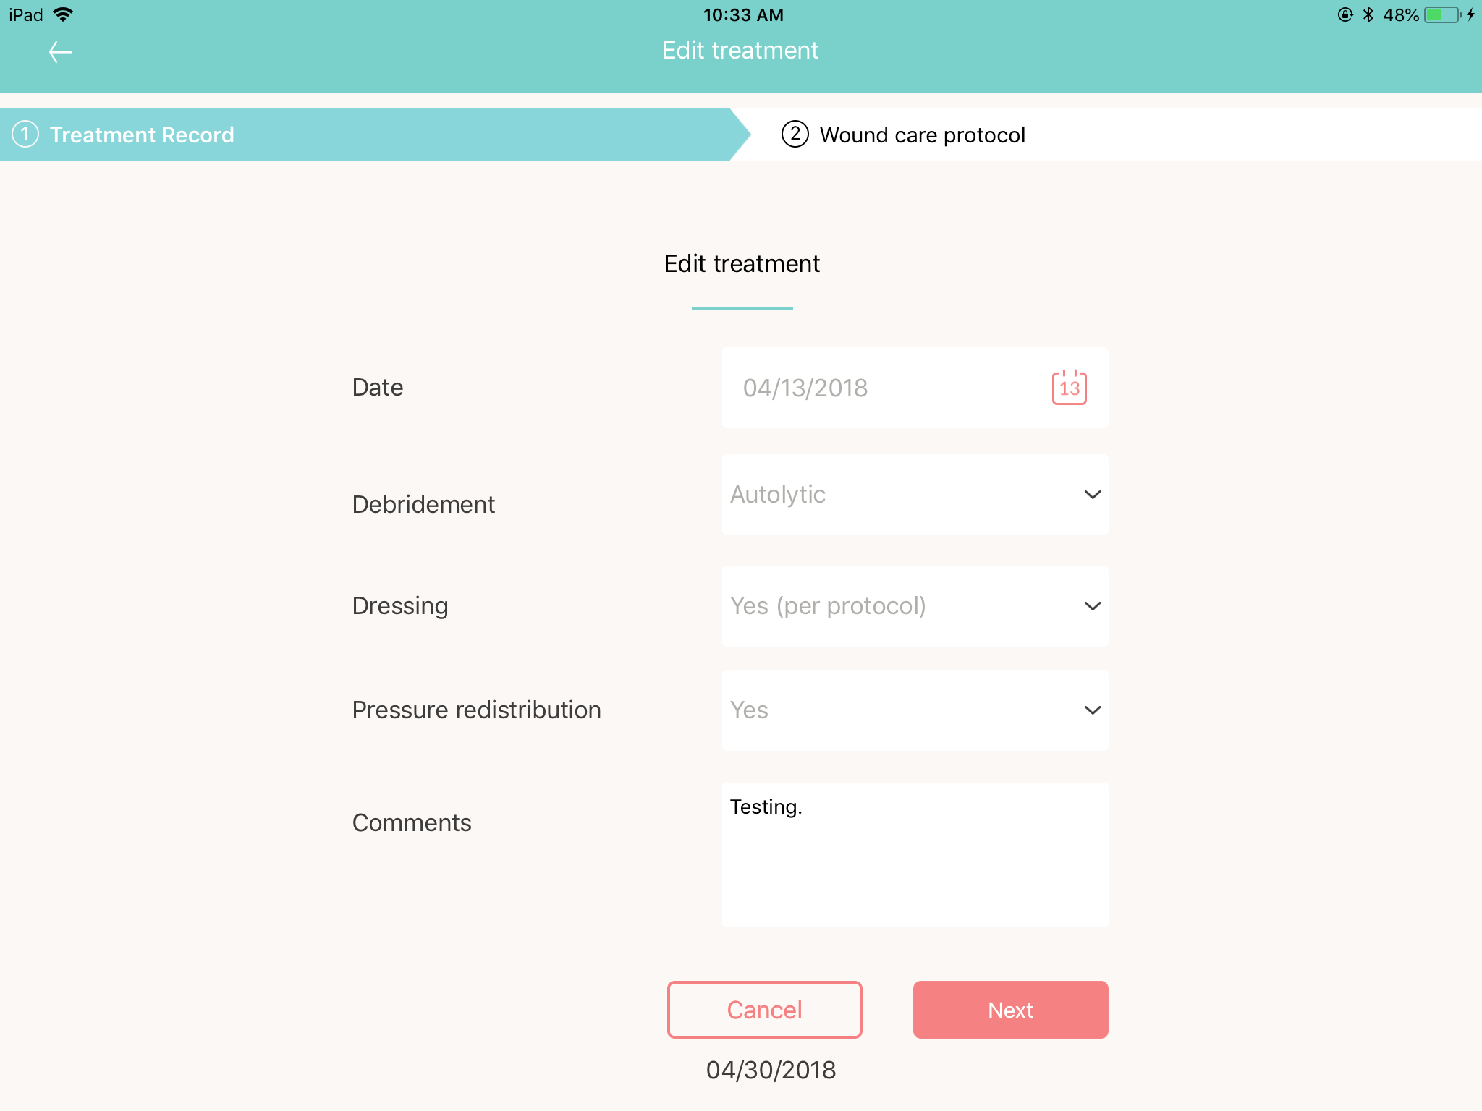Tap the Wi-Fi status icon
This screenshot has width=1482, height=1111.
point(64,15)
